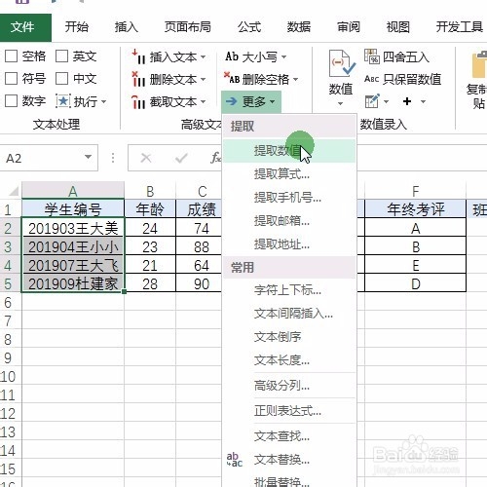This screenshot has width=487, height=487.
Task: Click the ab-ac icon beside 文本替换
Action: (x=235, y=460)
